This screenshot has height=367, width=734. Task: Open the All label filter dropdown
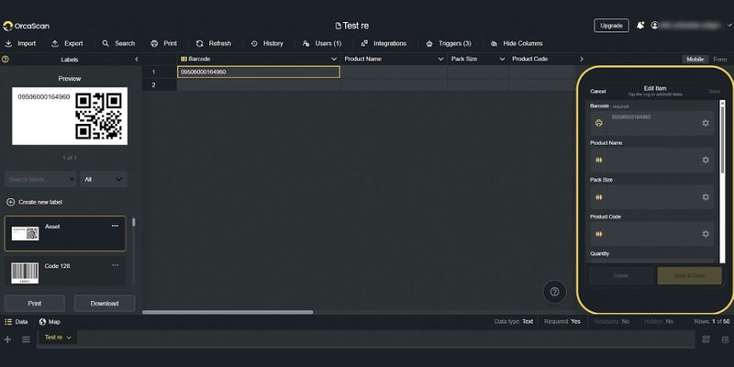[104, 179]
